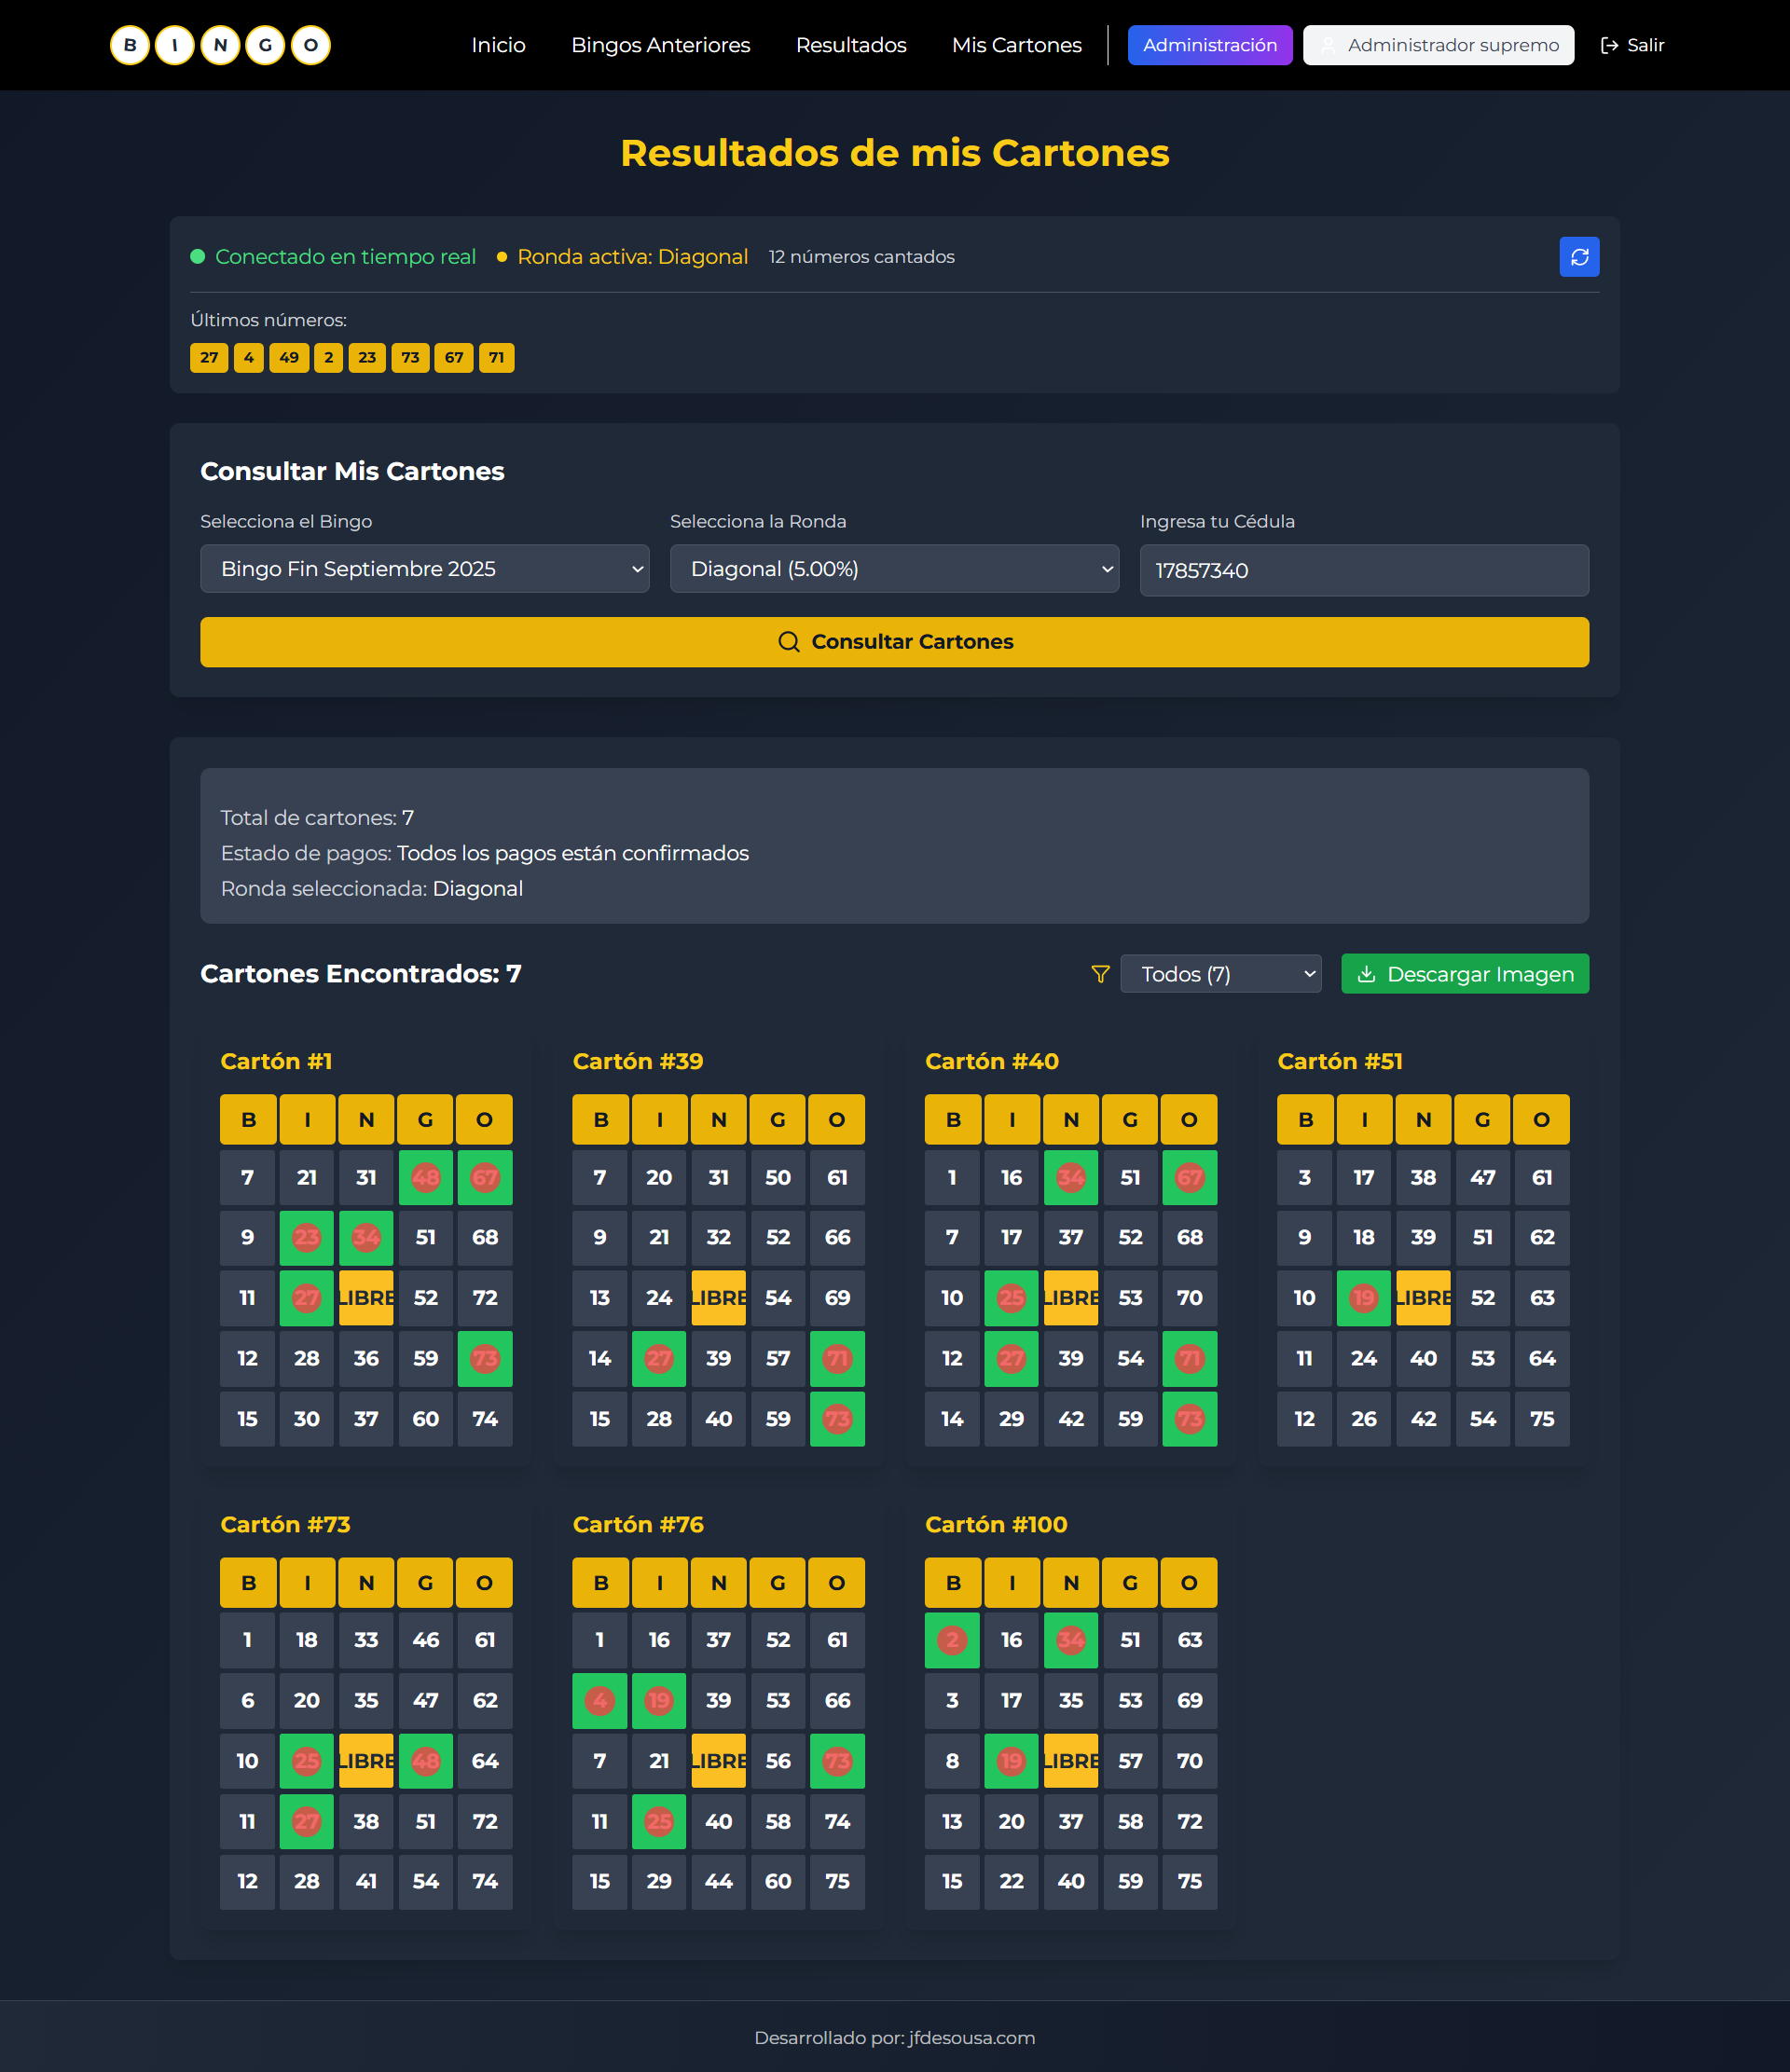This screenshot has width=1790, height=2072.
Task: Click the blue refresh icon button
Action: pyautogui.click(x=1579, y=257)
